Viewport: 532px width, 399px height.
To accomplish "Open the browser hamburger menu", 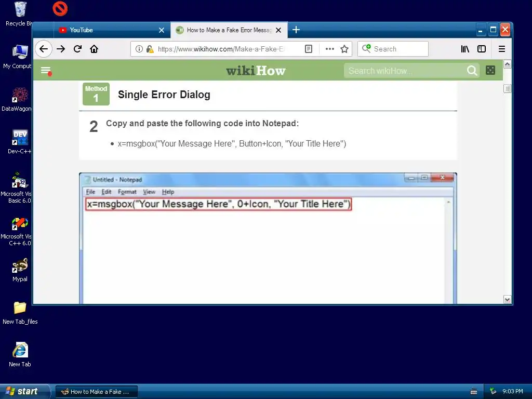I will point(502,49).
